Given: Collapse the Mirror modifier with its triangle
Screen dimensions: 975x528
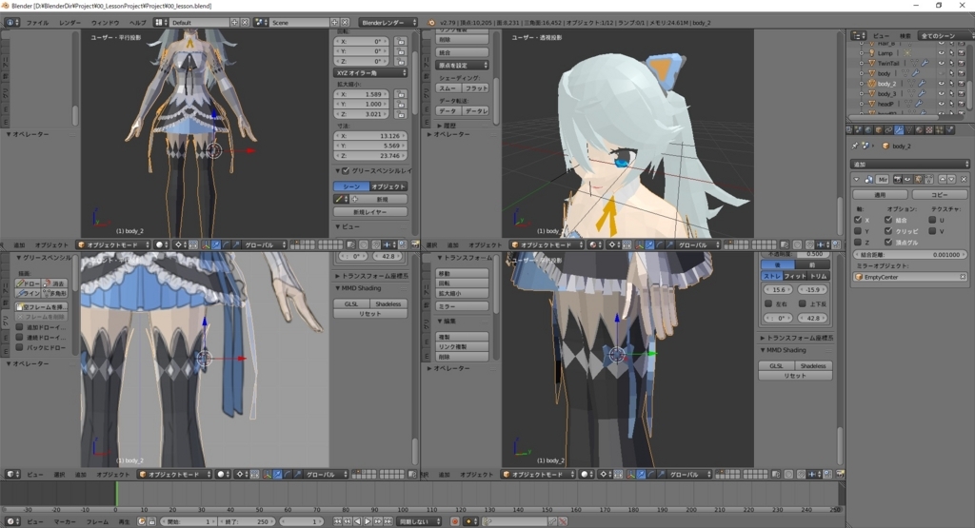Looking at the screenshot, I should [856, 180].
